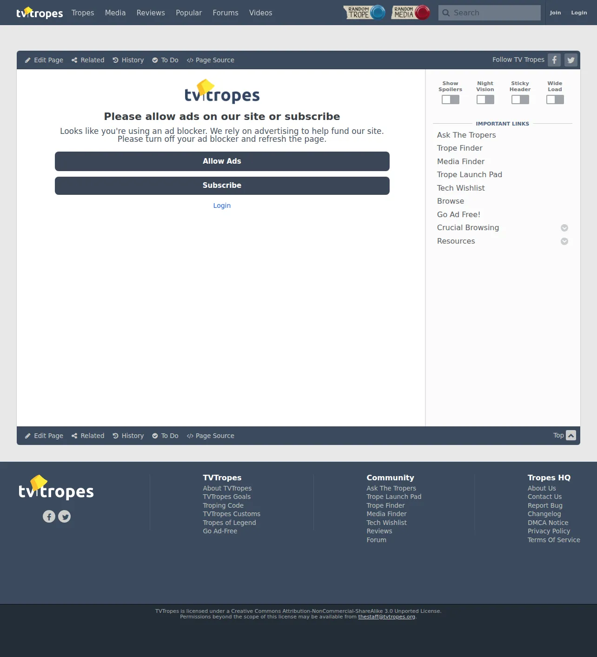The width and height of the screenshot is (597, 657).
Task: Open a Random Media page
Action: pos(411,13)
